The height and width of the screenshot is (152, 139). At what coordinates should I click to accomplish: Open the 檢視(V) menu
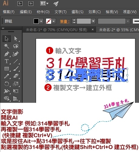coord(112,12)
